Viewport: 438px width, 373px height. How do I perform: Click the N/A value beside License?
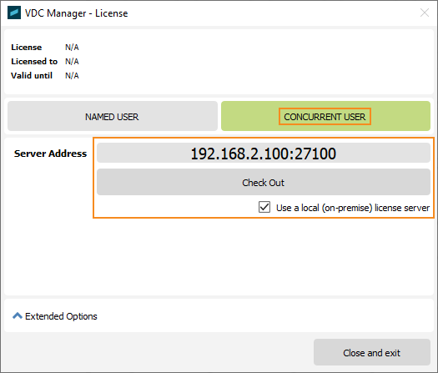(x=72, y=48)
